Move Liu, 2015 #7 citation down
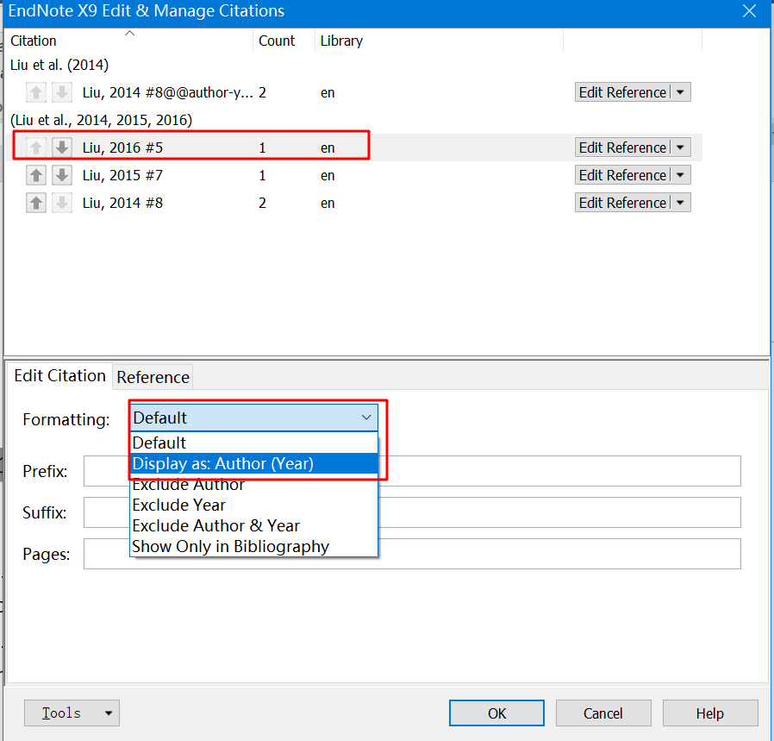Screen dimensions: 774x741 coord(62,175)
